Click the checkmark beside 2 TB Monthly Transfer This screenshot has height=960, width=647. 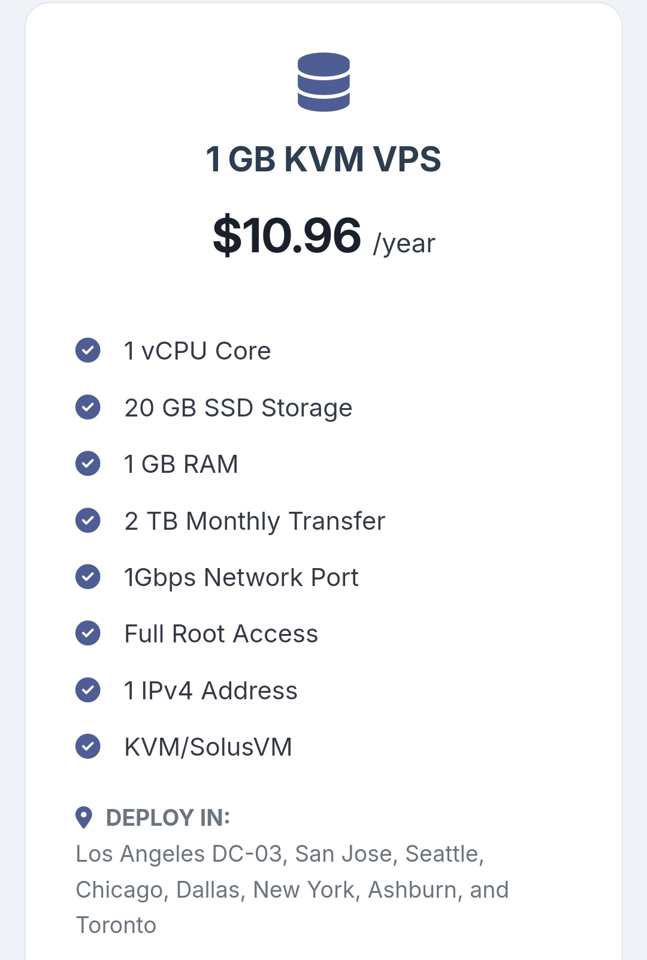coord(88,520)
